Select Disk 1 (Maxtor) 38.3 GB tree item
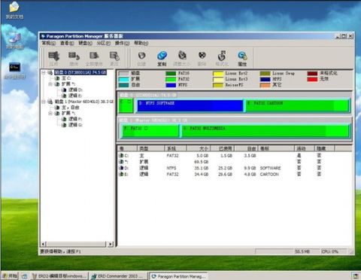361x280 pixels. (x=84, y=102)
